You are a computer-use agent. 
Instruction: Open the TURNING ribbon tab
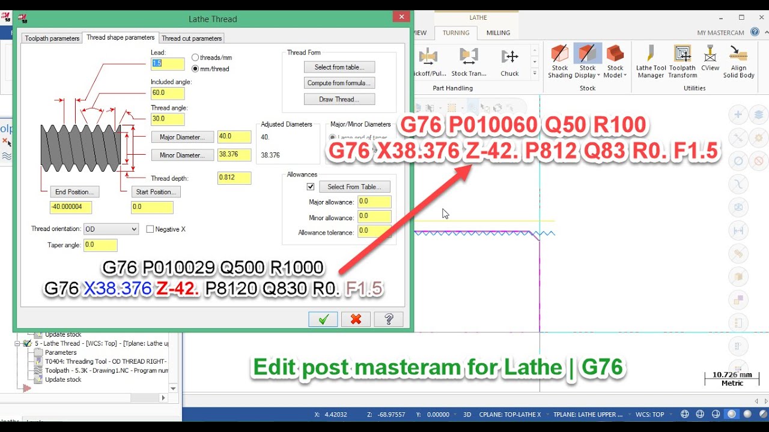(456, 33)
